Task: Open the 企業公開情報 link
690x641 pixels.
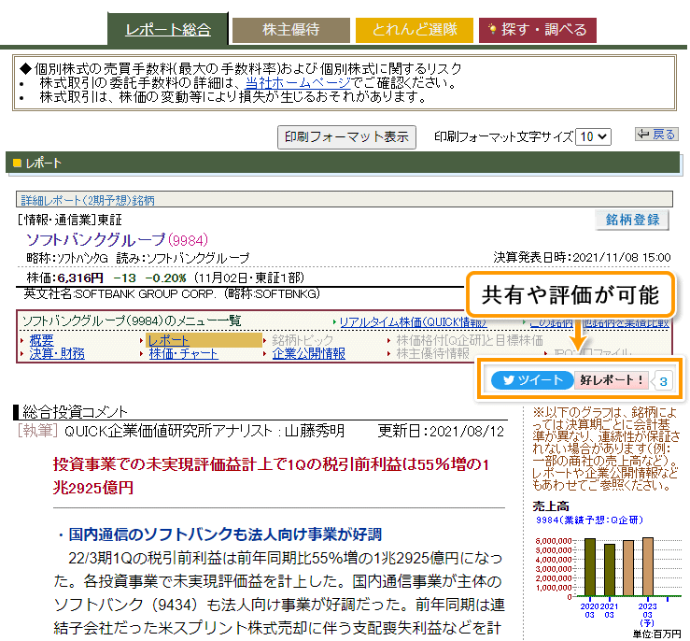Action: pyautogui.click(x=308, y=353)
